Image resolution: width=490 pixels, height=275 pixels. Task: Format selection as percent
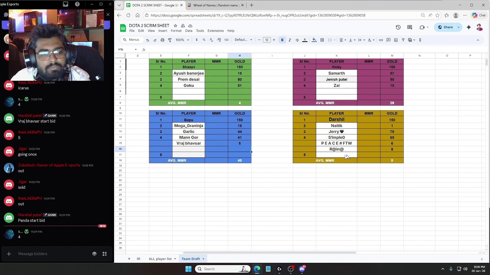click(x=204, y=40)
